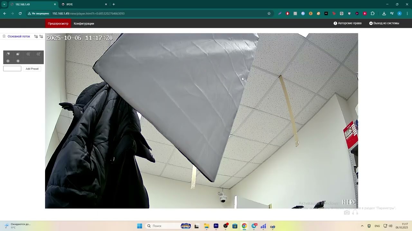Switch to the Предпросмотр tab
The height and width of the screenshot is (231, 412).
point(58,23)
